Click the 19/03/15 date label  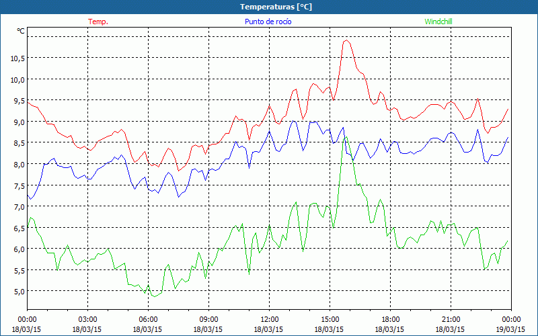510,329
